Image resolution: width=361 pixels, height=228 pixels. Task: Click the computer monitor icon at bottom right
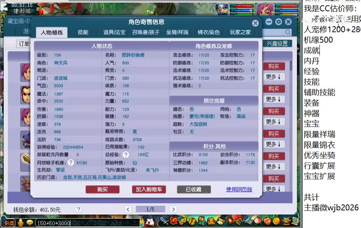tap(295, 221)
